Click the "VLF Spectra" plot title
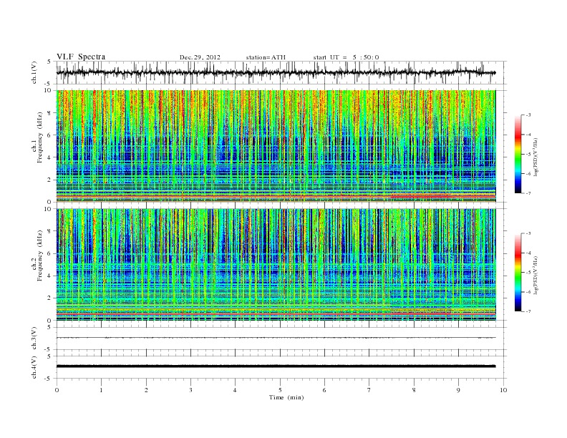Screen dimensions: 567x438 81,57
